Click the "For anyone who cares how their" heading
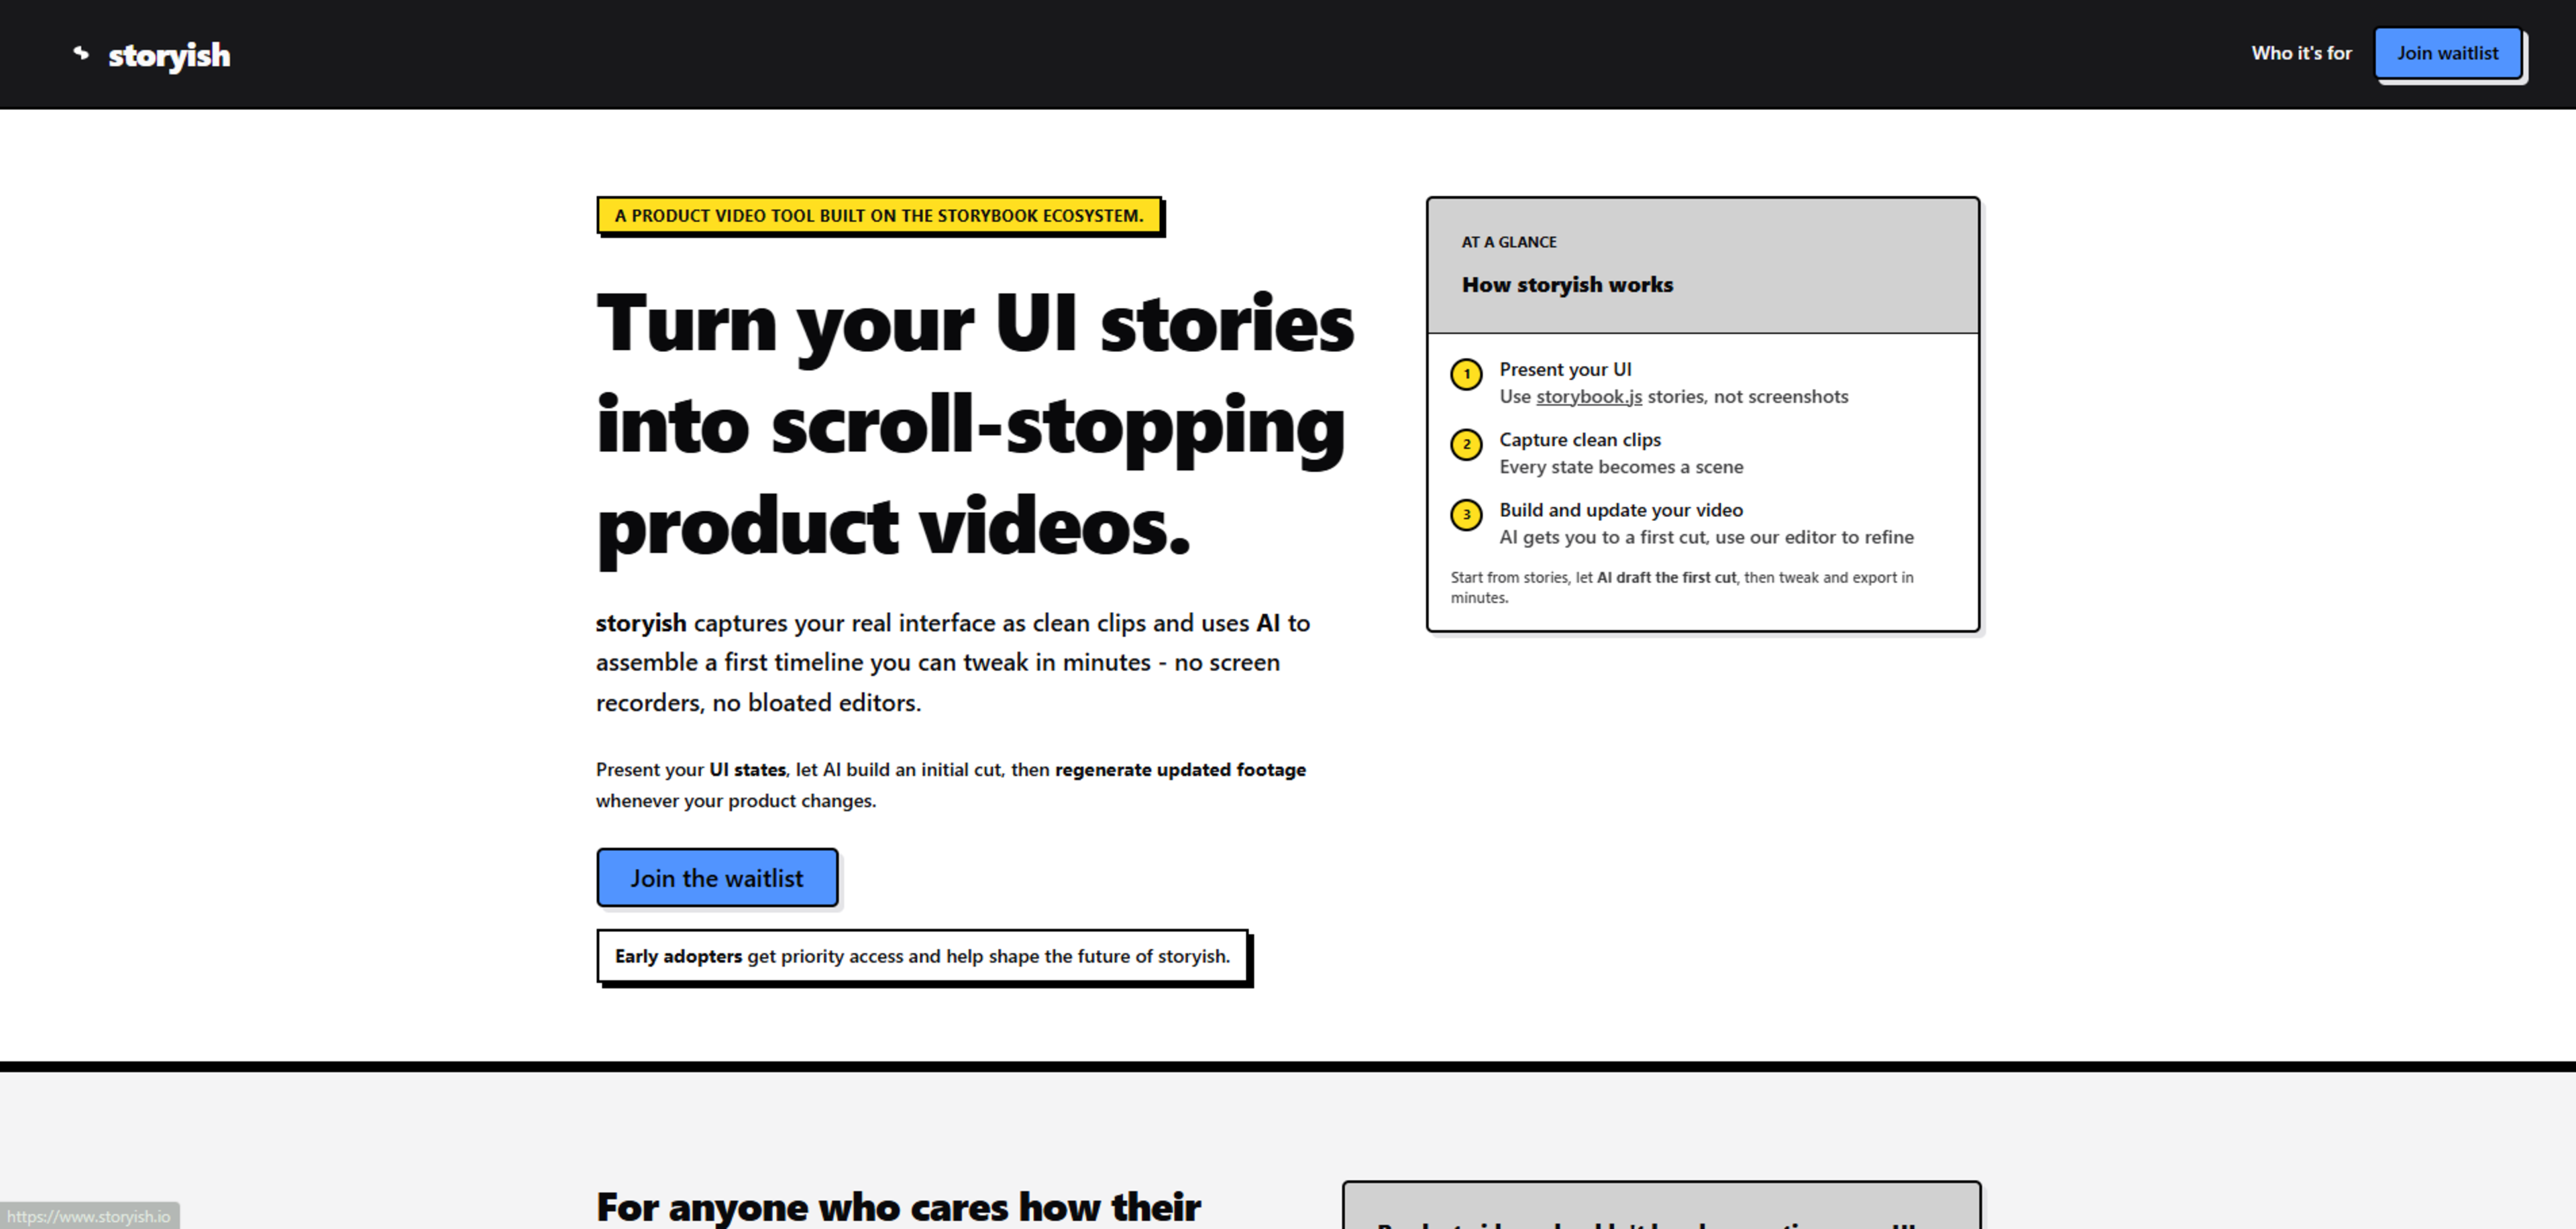Viewport: 2576px width, 1229px height. [898, 1207]
